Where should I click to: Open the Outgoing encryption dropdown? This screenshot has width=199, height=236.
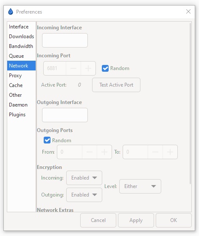(x=84, y=195)
